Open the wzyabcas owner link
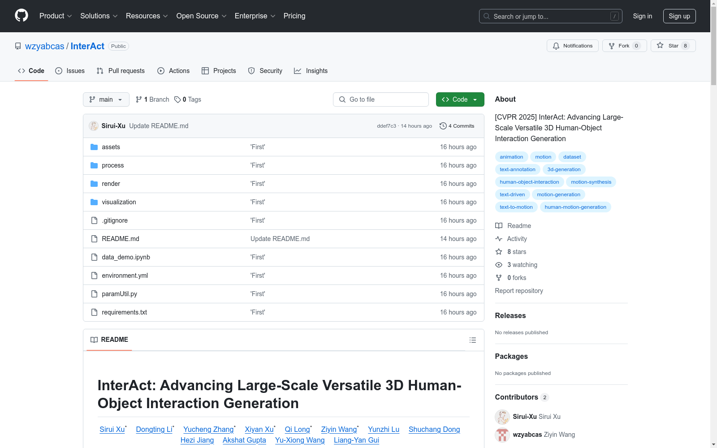Screen dimensions: 717x448 45,46
